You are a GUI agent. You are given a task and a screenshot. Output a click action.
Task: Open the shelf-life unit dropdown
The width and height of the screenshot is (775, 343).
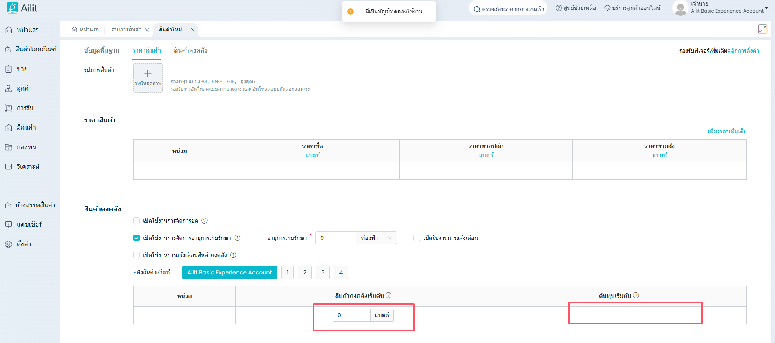coord(376,238)
